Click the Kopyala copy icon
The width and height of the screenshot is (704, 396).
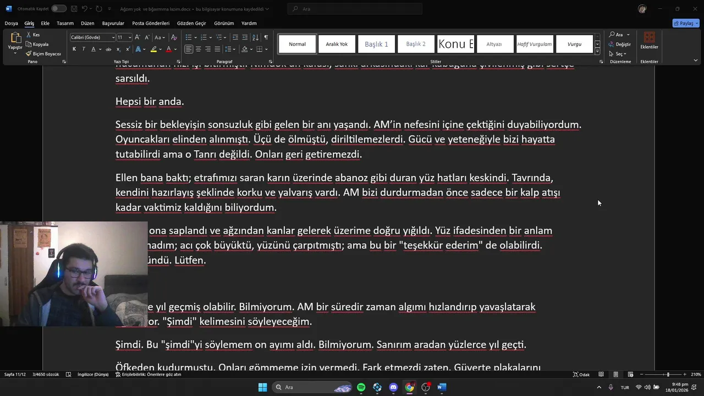tap(29, 44)
